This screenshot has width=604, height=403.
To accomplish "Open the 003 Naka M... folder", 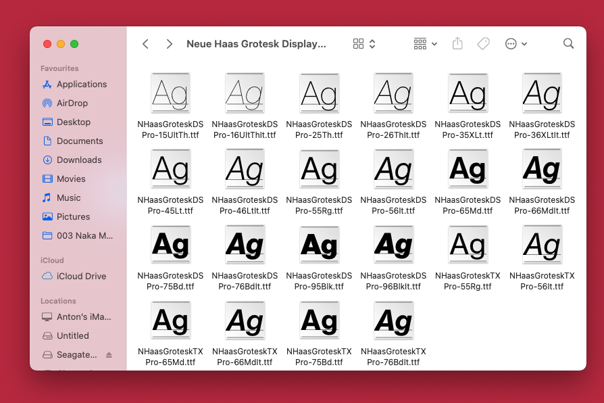I will coord(78,235).
